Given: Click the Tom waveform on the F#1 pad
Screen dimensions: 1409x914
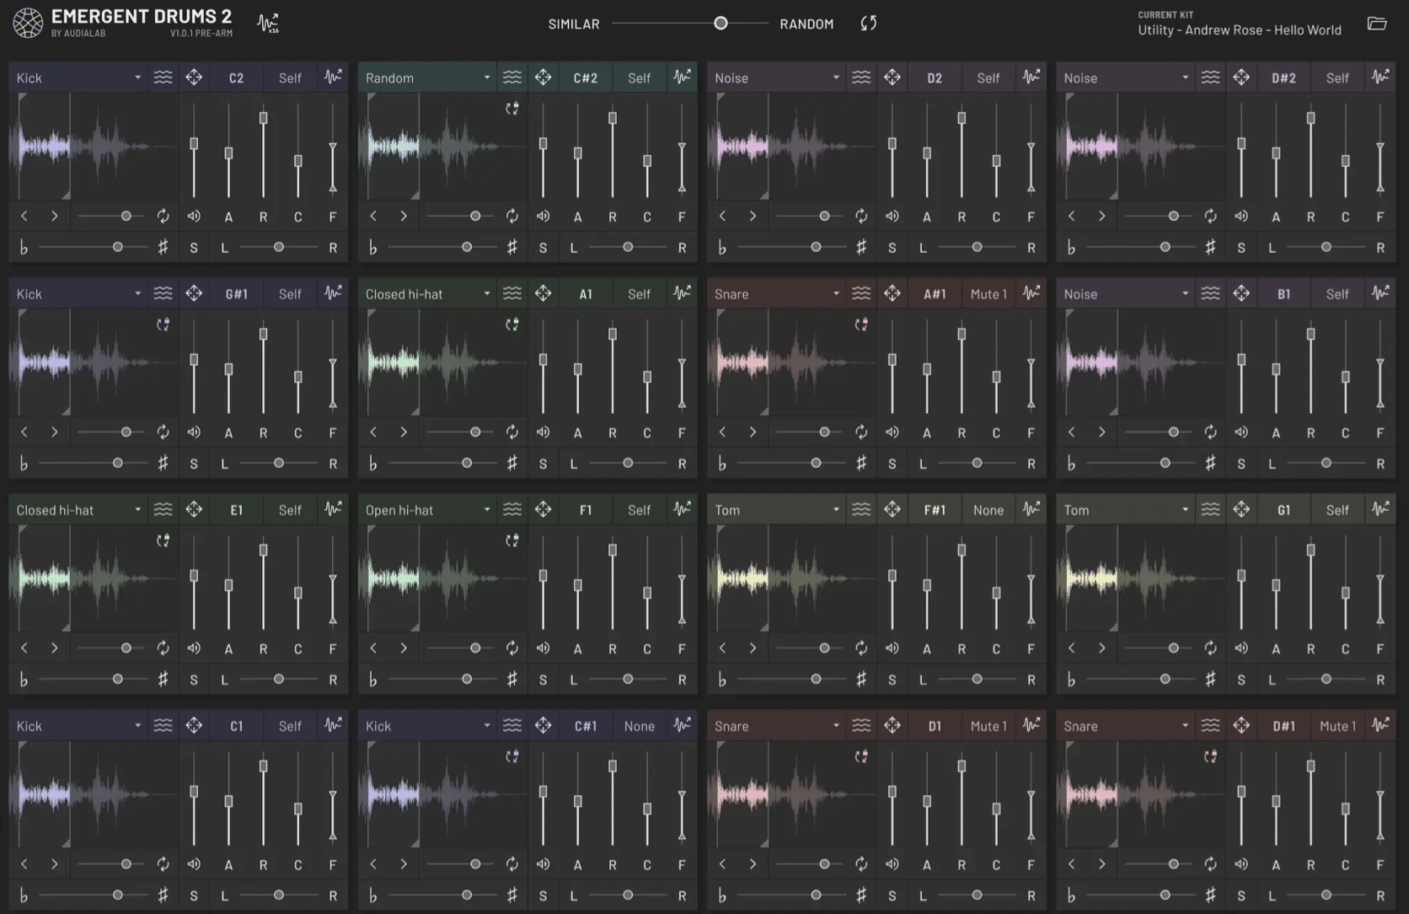Looking at the screenshot, I should tap(792, 578).
